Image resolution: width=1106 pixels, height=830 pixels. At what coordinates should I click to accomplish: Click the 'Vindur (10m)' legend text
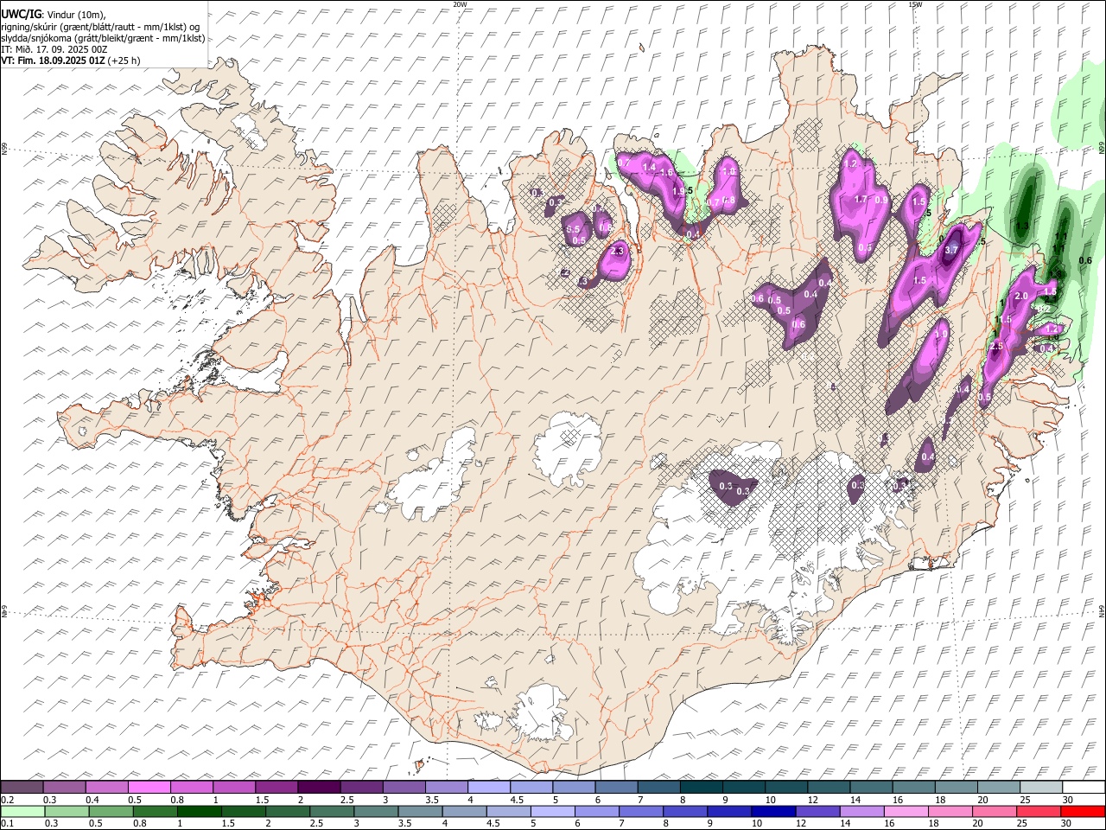(x=78, y=15)
